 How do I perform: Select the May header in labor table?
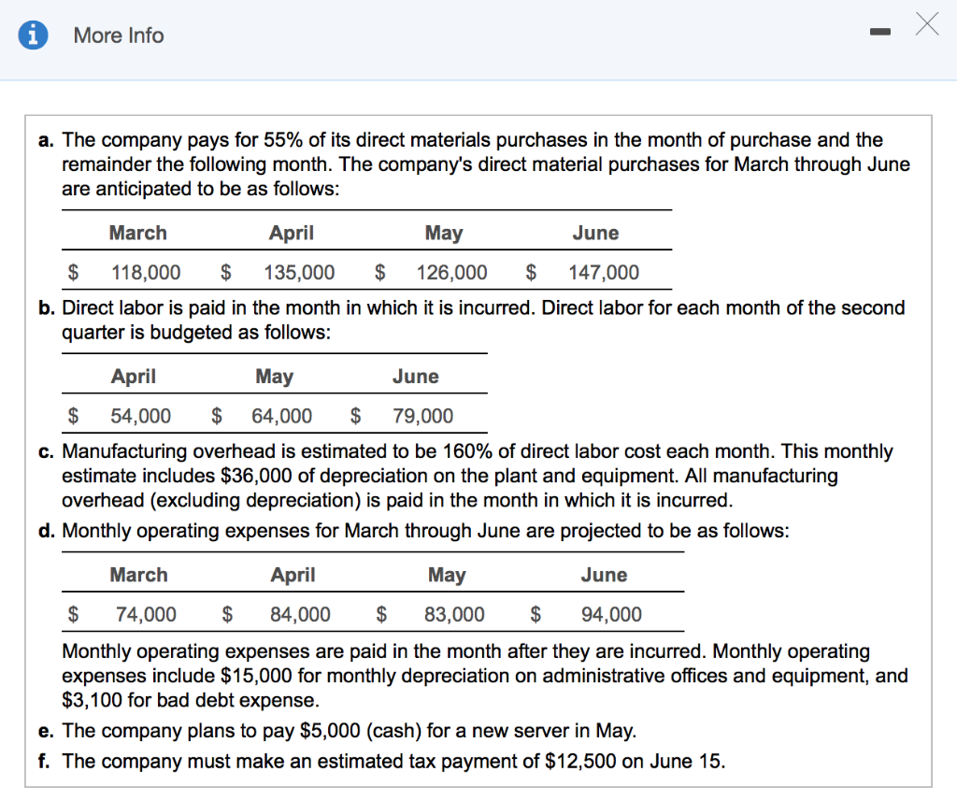click(275, 376)
